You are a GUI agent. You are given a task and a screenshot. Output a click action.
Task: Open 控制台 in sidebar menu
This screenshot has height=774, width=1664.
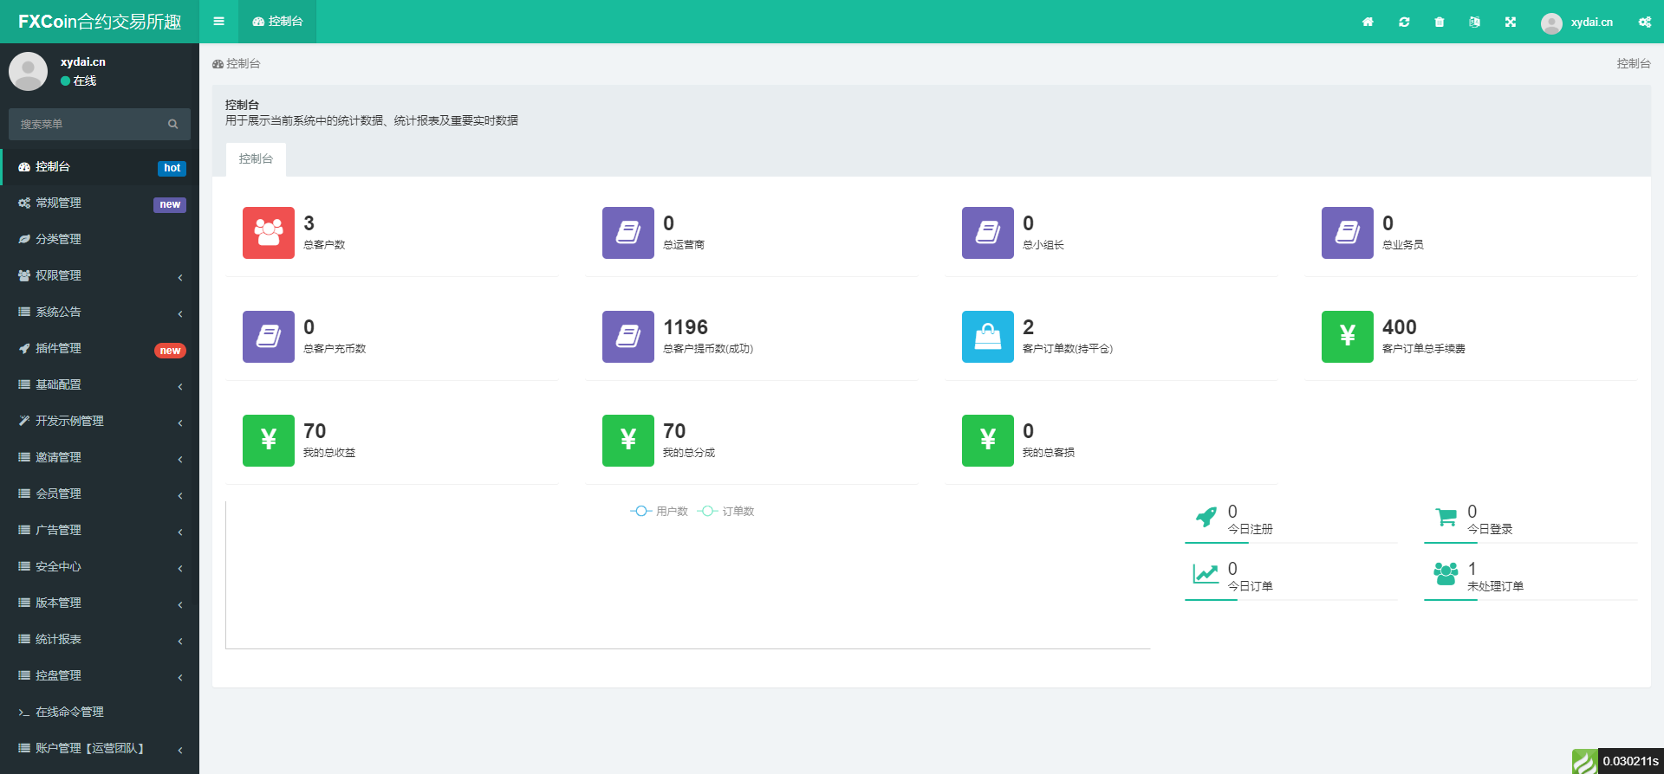(100, 166)
